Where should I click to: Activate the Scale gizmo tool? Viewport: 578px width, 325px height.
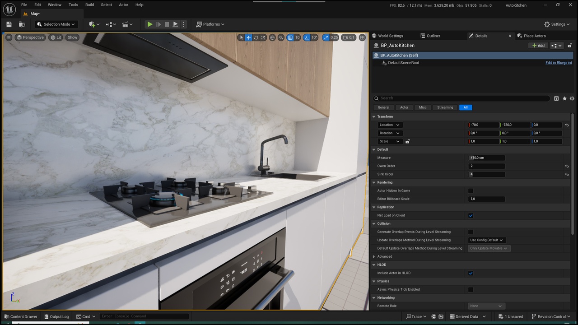(263, 37)
